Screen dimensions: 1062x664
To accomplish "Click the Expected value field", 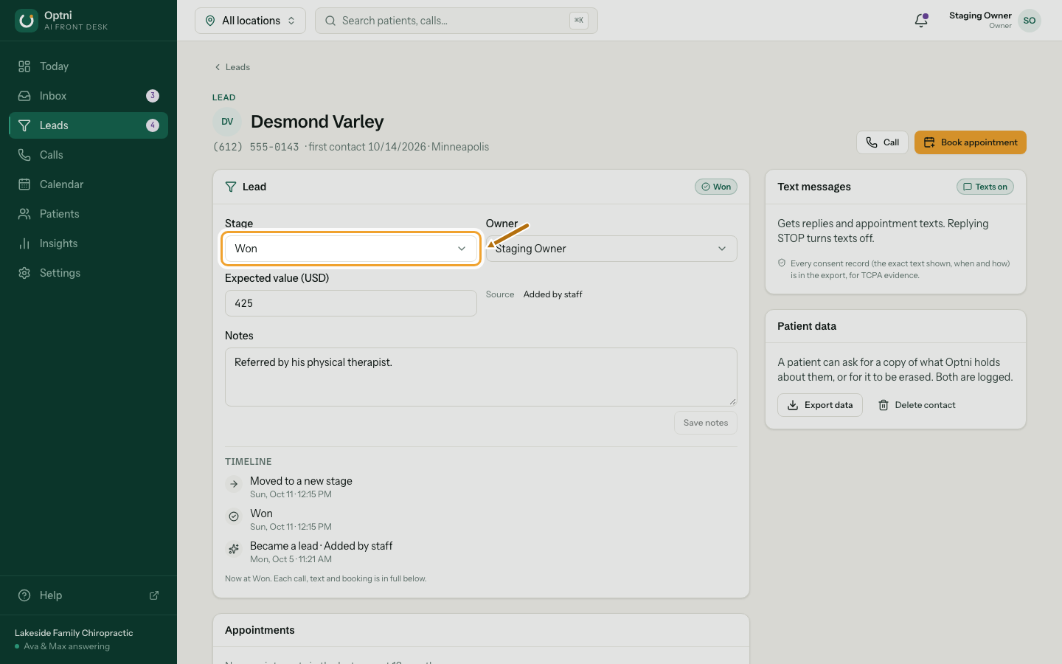I will click(351, 303).
